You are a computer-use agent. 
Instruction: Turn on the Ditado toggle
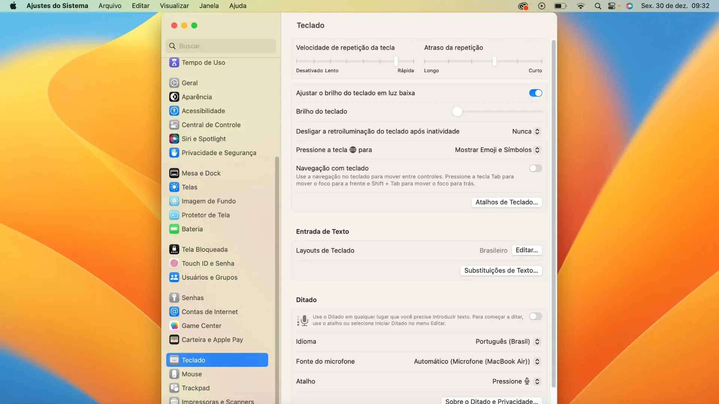(x=535, y=316)
